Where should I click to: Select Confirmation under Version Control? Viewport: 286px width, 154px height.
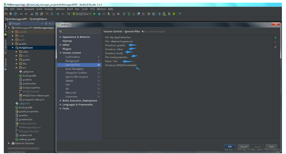(73, 57)
